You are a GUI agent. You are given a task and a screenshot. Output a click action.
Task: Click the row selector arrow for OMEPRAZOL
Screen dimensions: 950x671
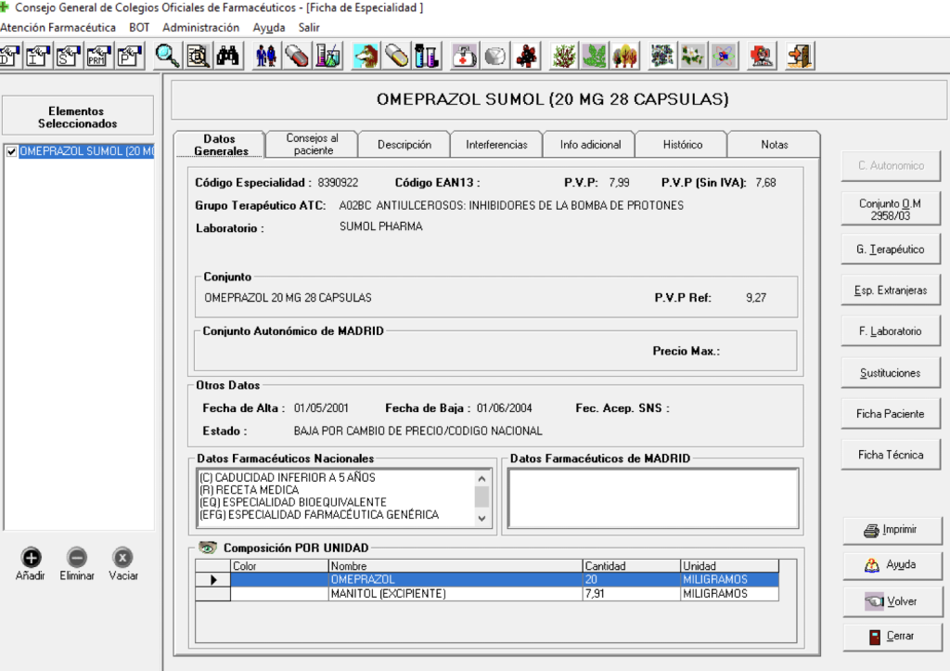[213, 580]
